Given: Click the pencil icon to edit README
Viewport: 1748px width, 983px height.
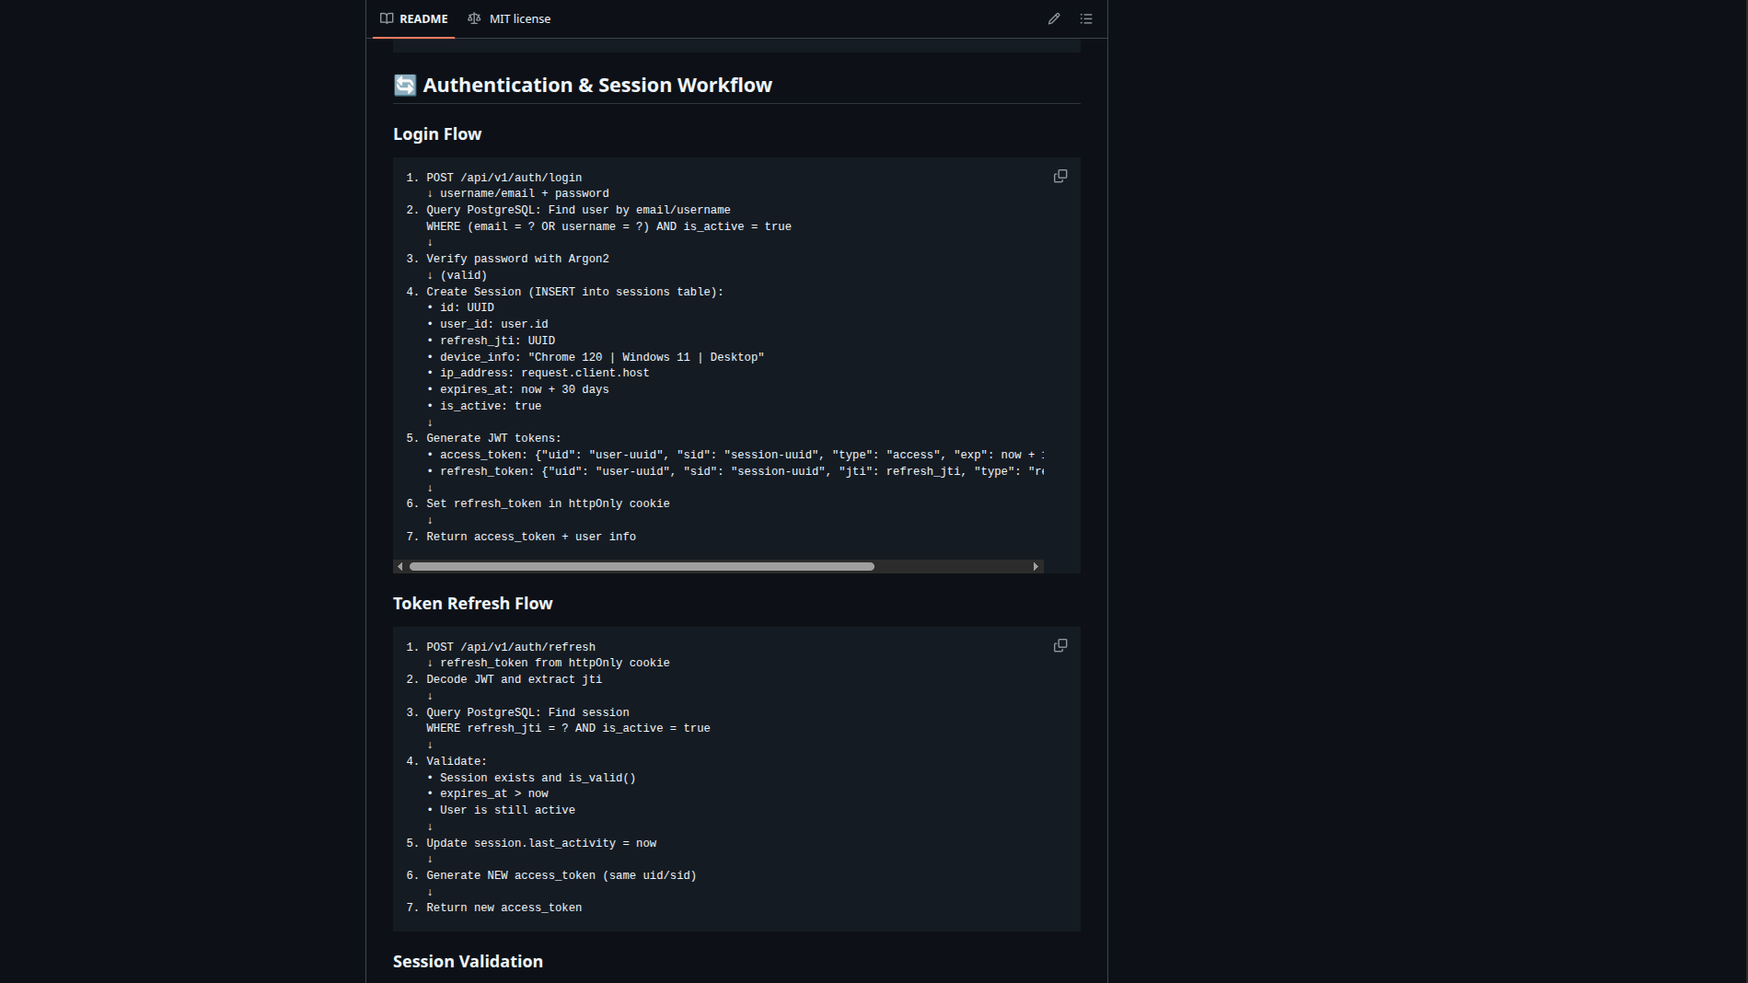Looking at the screenshot, I should pyautogui.click(x=1054, y=18).
